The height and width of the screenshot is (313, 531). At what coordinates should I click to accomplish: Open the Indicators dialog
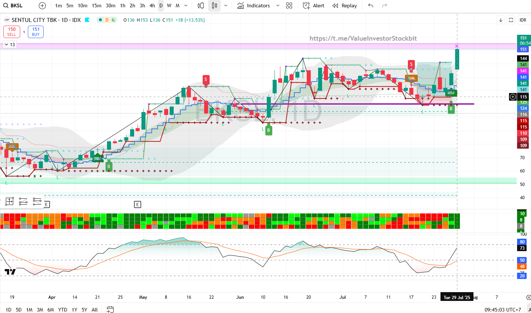coord(253,5)
